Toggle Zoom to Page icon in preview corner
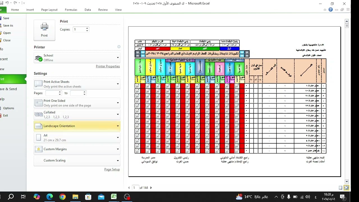 tap(346, 188)
